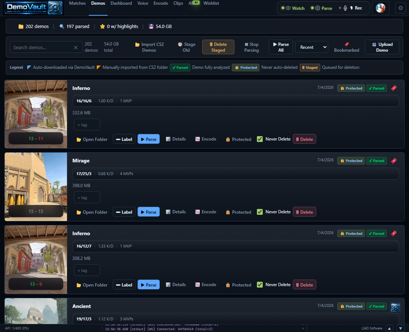The height and width of the screenshot is (332, 409).
Task: Click the Delete Staged button
Action: coord(218,47)
